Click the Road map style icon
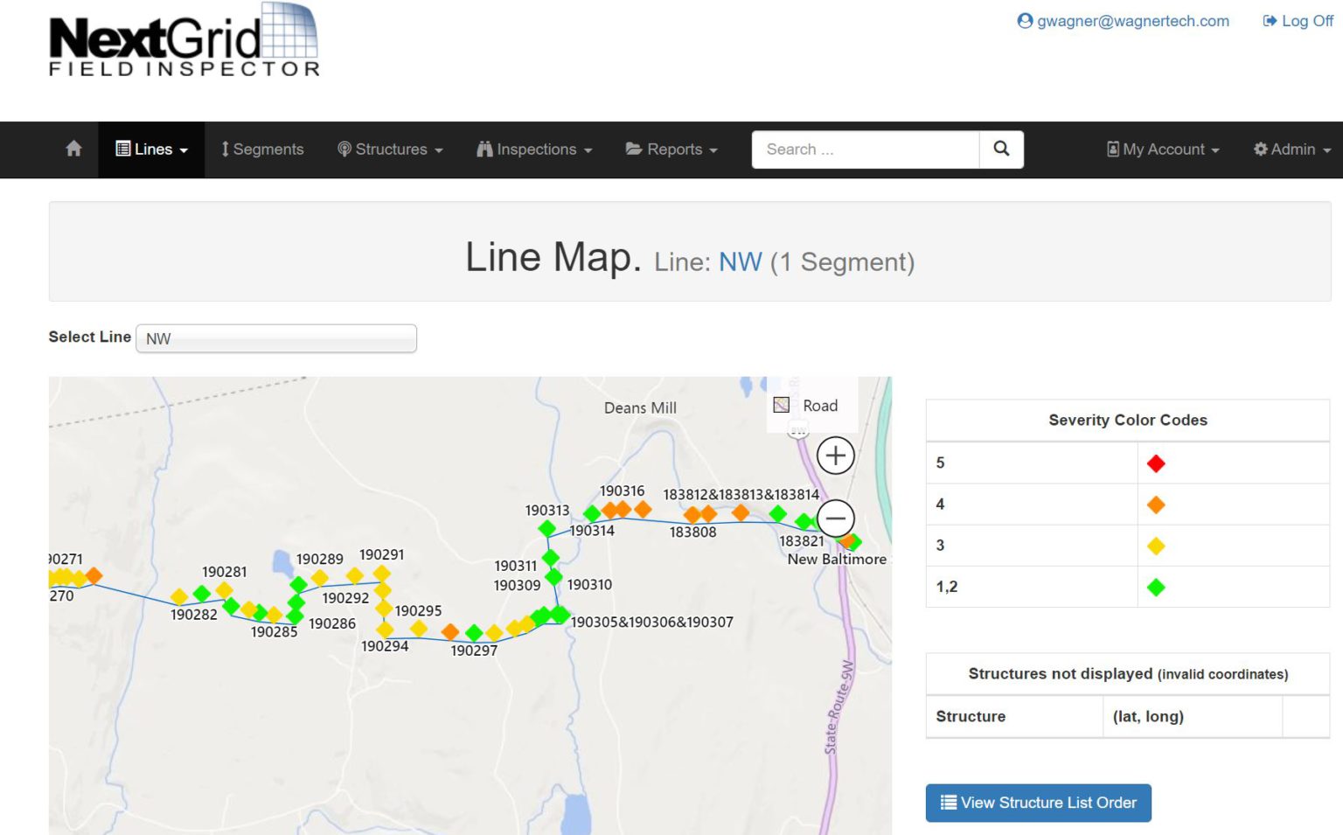Viewport: 1343px width, 835px height. tap(782, 405)
